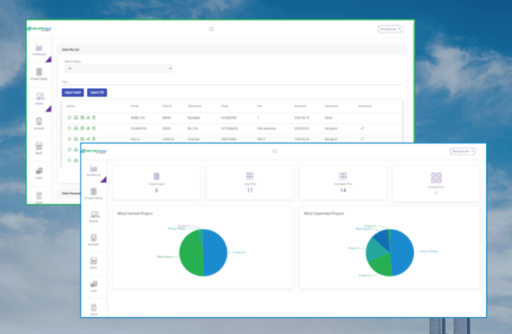Click the logo in the back window header
This screenshot has width=512, height=334.
click(x=40, y=29)
